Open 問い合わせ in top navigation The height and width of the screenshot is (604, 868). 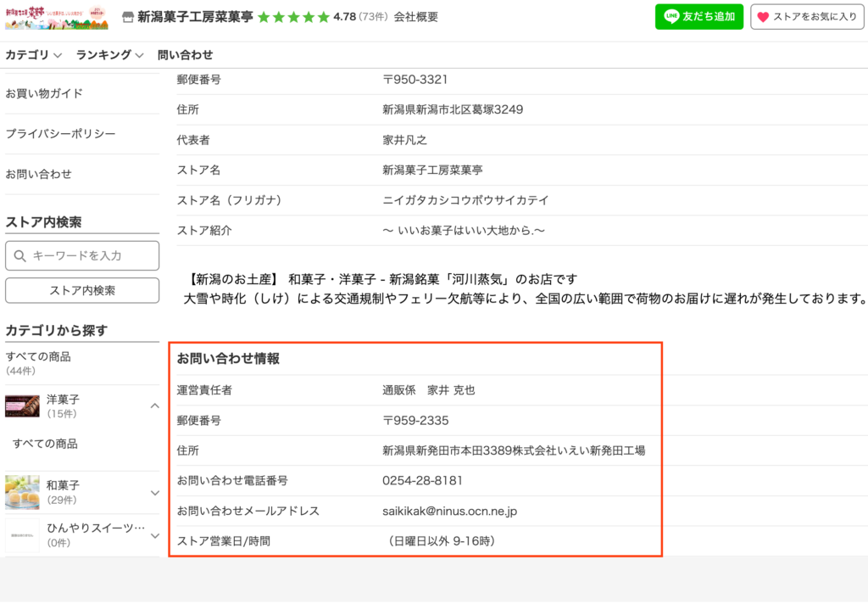tap(185, 55)
